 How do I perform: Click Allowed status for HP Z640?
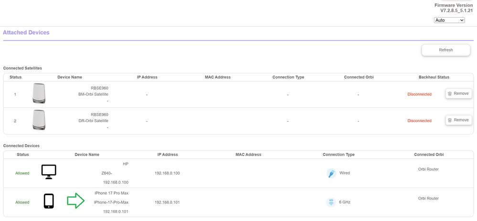[22, 173]
